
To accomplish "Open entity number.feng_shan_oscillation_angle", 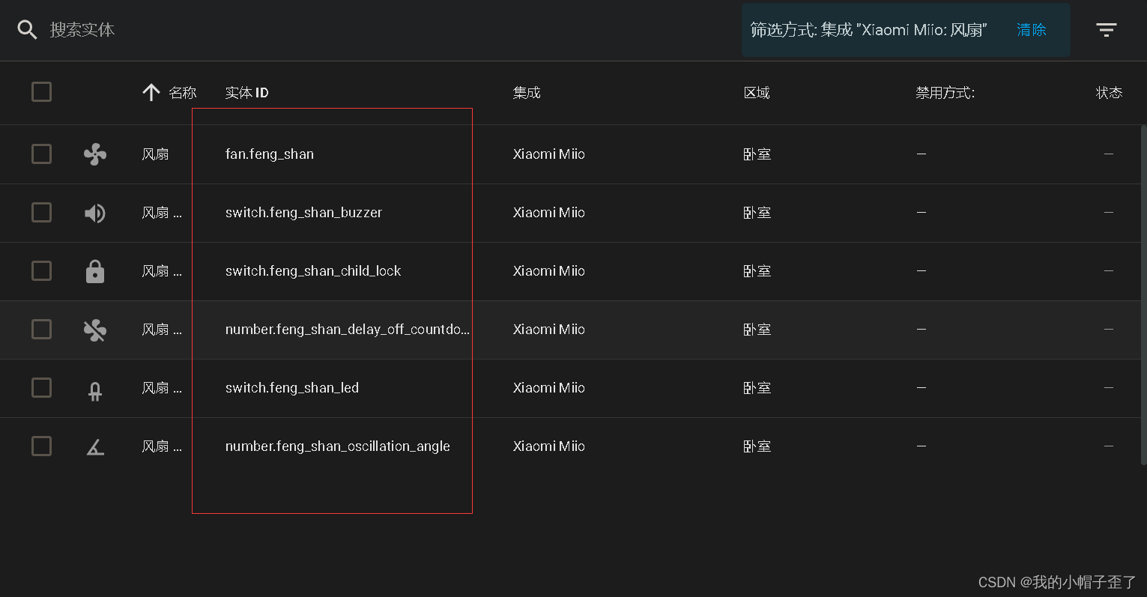I will (x=338, y=446).
